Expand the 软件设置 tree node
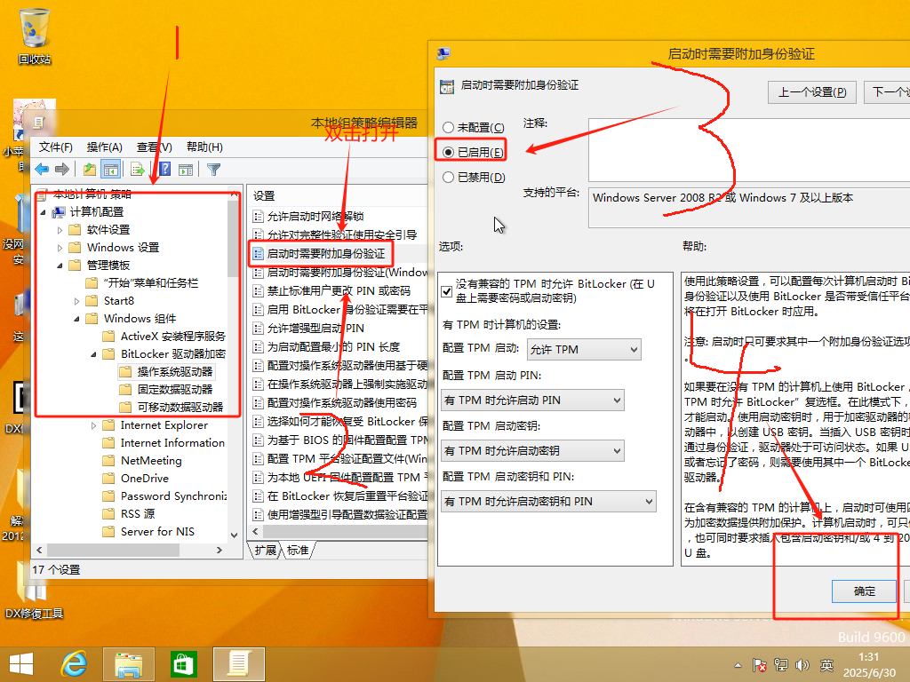Image resolution: width=910 pixels, height=682 pixels. click(60, 230)
